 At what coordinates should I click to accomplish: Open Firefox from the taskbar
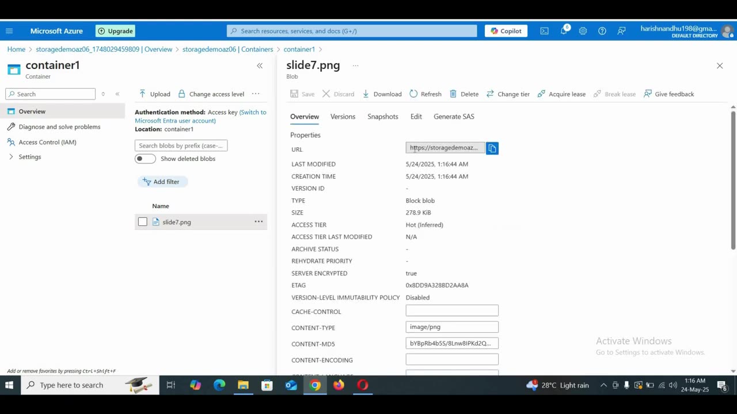[339, 385]
